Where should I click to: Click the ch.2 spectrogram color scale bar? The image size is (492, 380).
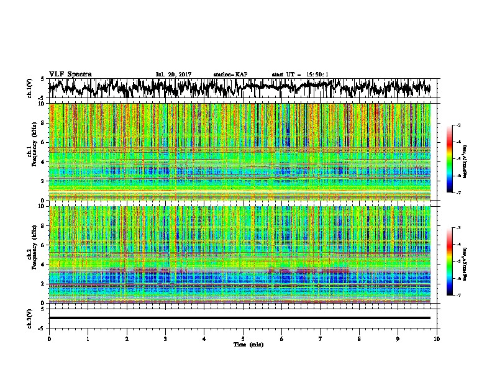[x=449, y=261]
